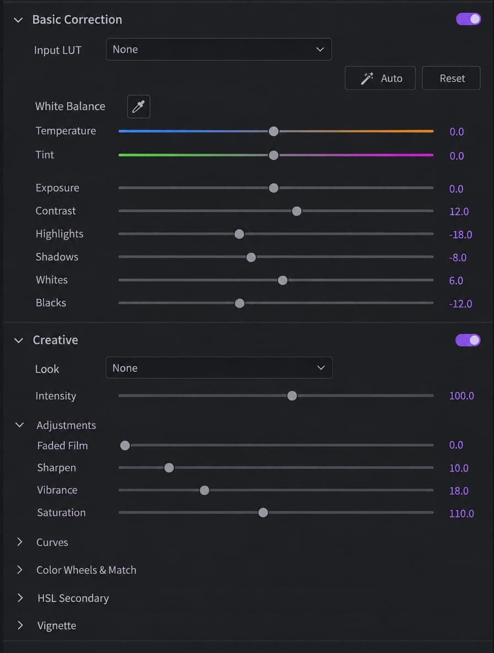Screen dimensions: 494x653
Task: Click the Temperature slider handle
Action: coord(273,131)
